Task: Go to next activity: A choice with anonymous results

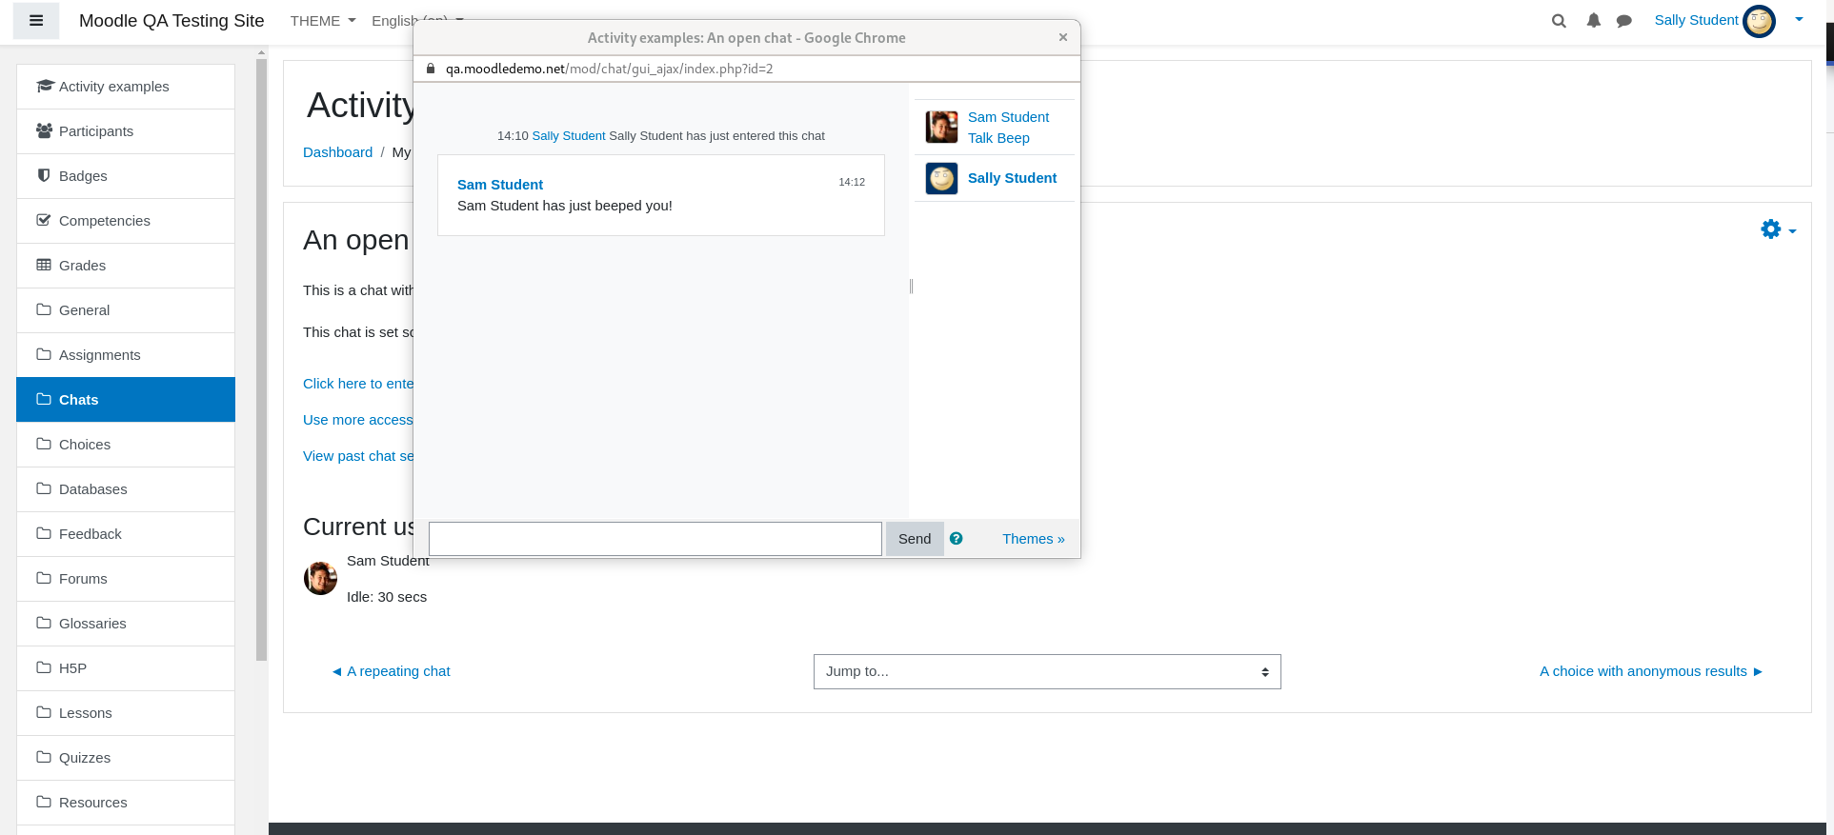Action: tap(1651, 671)
